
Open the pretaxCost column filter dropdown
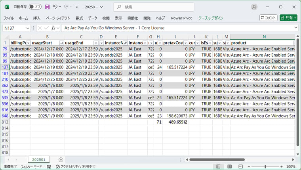point(186,43)
